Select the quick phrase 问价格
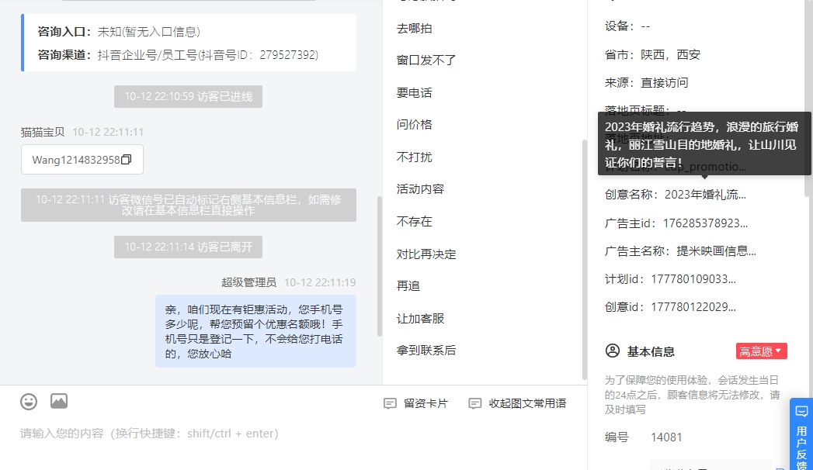Viewport: 813px width, 470px height. click(x=415, y=124)
